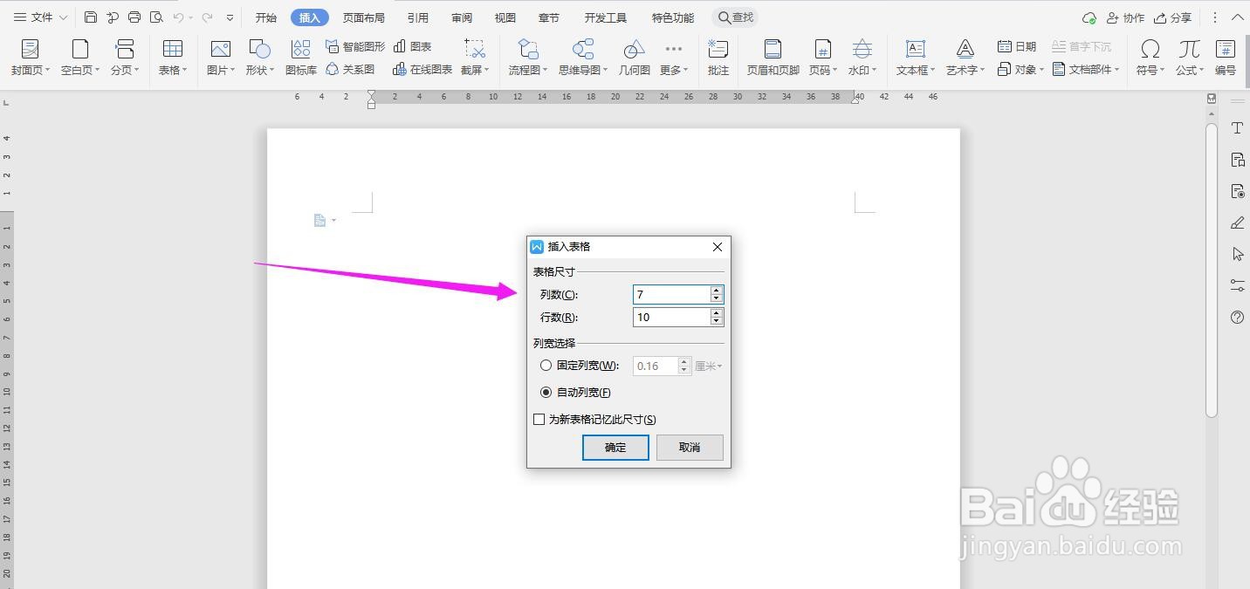Viewport: 1250px width, 589px height.
Task: Click the selection arrow tool in right sidebar
Action: point(1237,254)
